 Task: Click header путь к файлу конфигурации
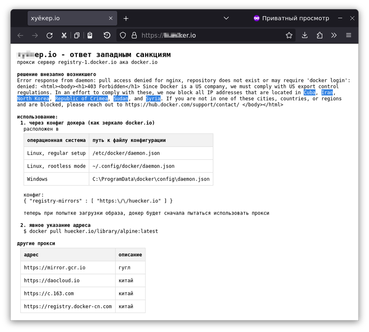pos(151,140)
